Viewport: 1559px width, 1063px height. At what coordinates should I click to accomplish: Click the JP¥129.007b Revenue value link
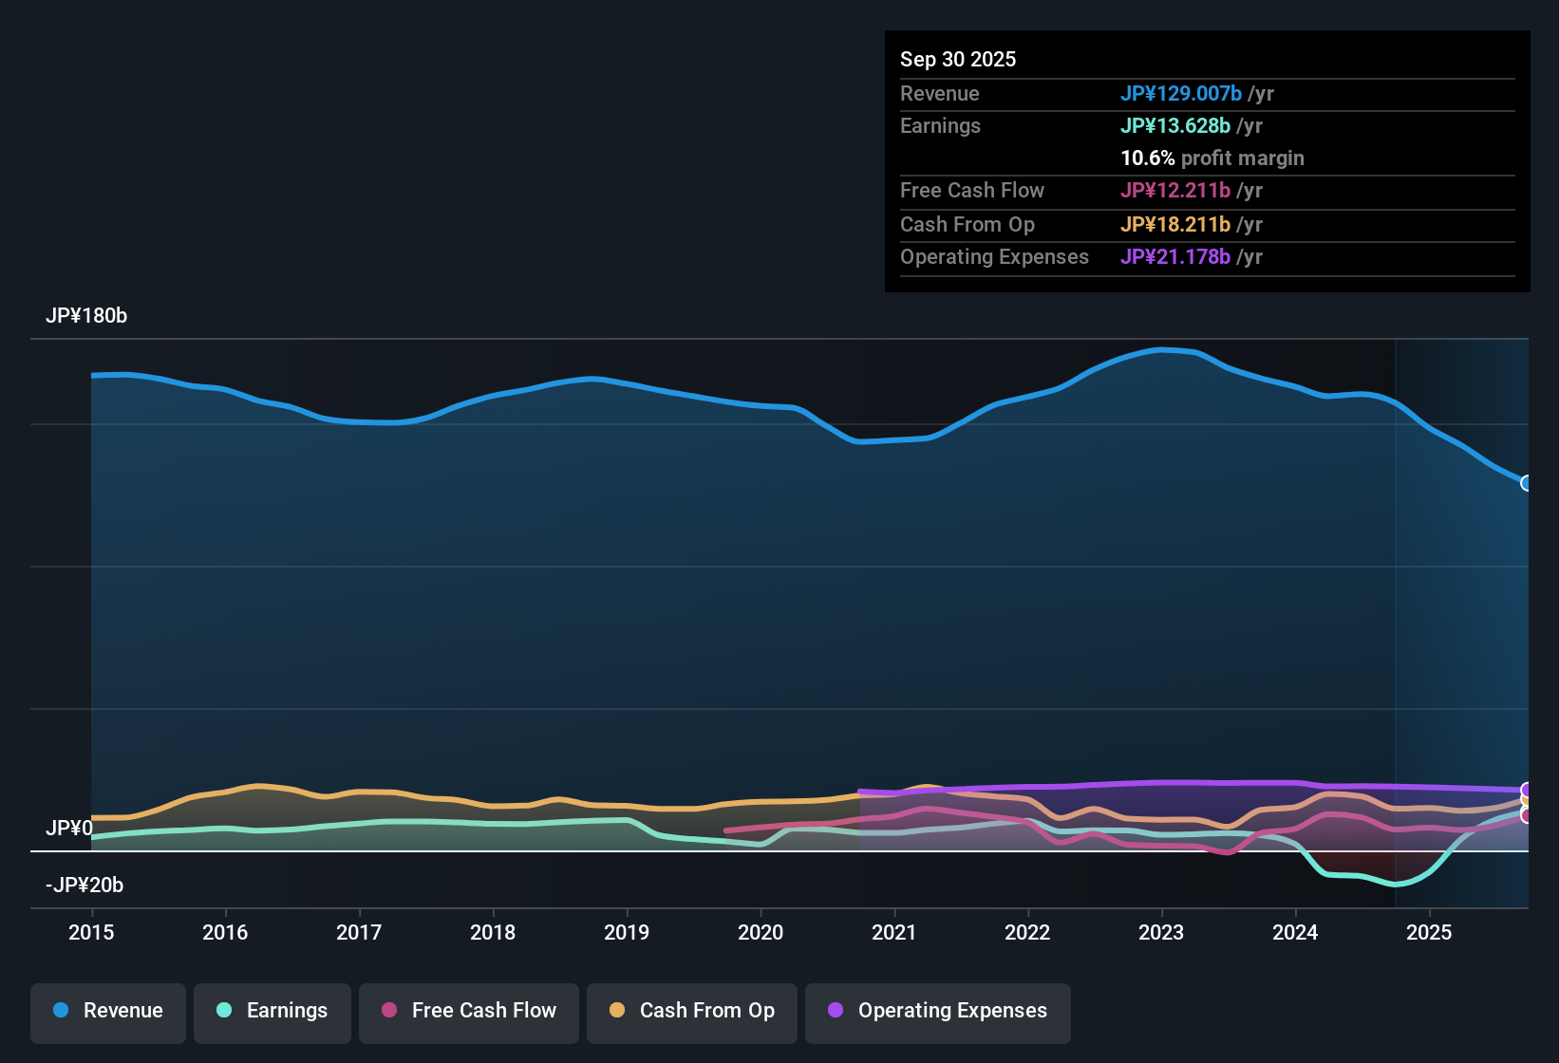coord(1182,93)
